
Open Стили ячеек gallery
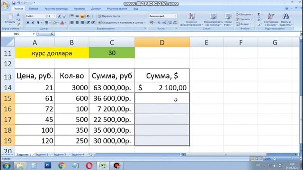(x=228, y=19)
